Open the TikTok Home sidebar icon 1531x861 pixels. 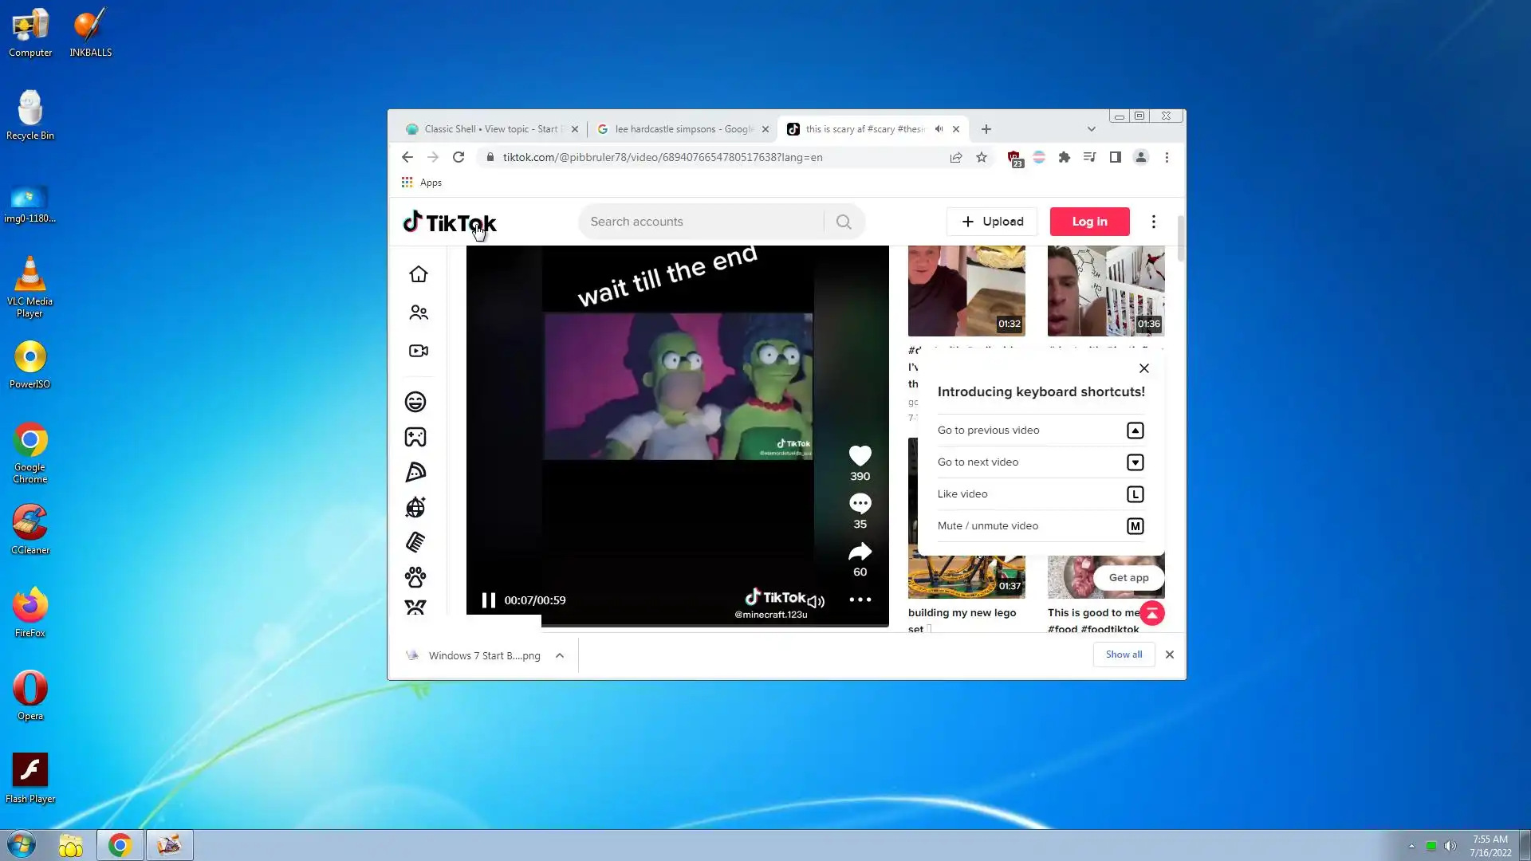tap(418, 274)
